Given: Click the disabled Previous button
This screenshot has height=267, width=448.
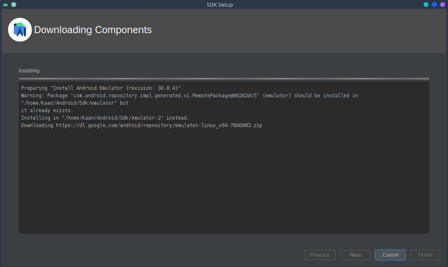Looking at the screenshot, I should tap(320, 255).
